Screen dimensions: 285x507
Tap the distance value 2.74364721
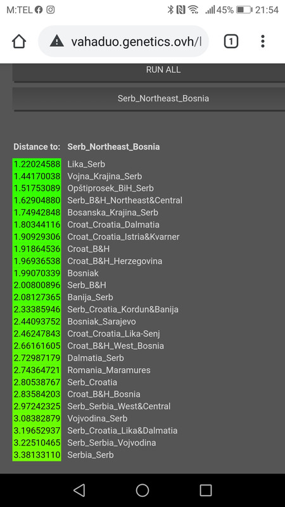pos(37,370)
